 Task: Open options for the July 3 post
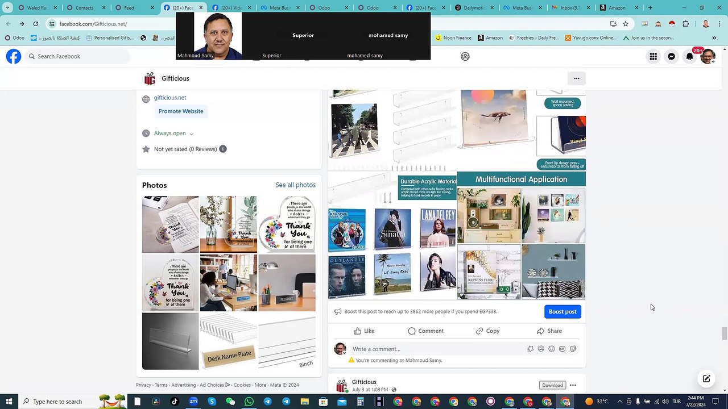point(573,385)
